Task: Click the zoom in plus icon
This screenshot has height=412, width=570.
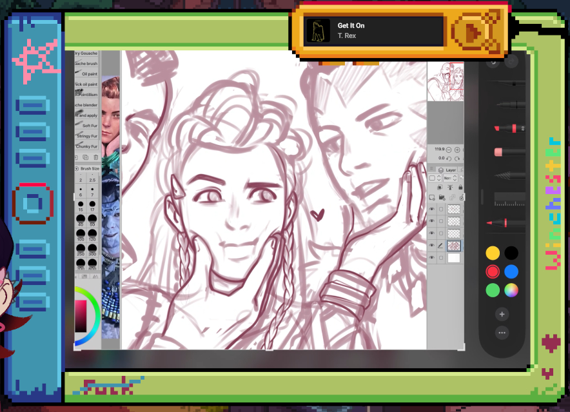Action: click(458, 150)
